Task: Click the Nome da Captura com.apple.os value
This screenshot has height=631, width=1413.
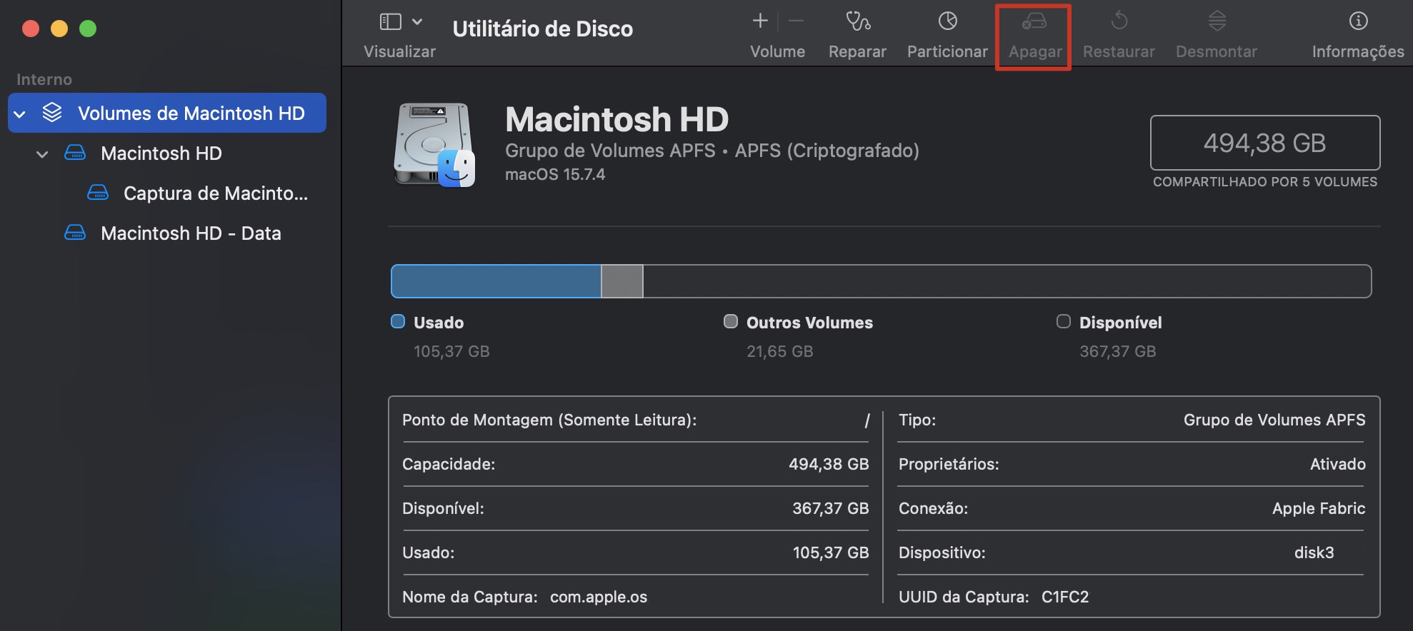Action: coord(599,597)
